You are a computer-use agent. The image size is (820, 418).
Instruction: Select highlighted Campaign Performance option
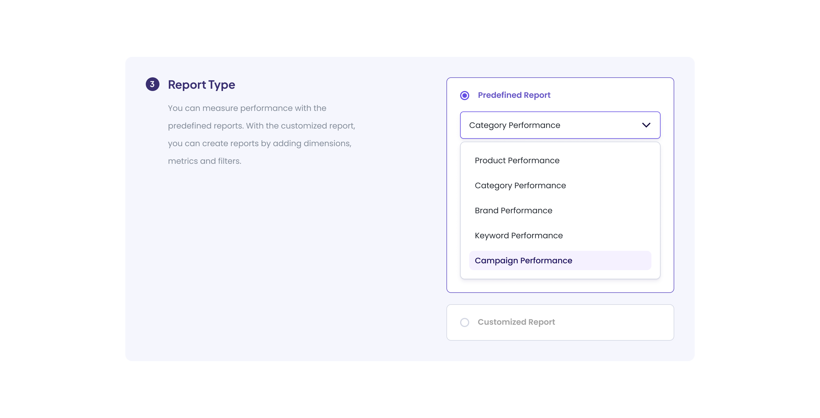523,261
